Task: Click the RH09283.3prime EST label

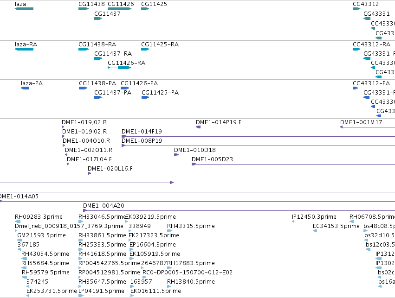Action: [39, 217]
